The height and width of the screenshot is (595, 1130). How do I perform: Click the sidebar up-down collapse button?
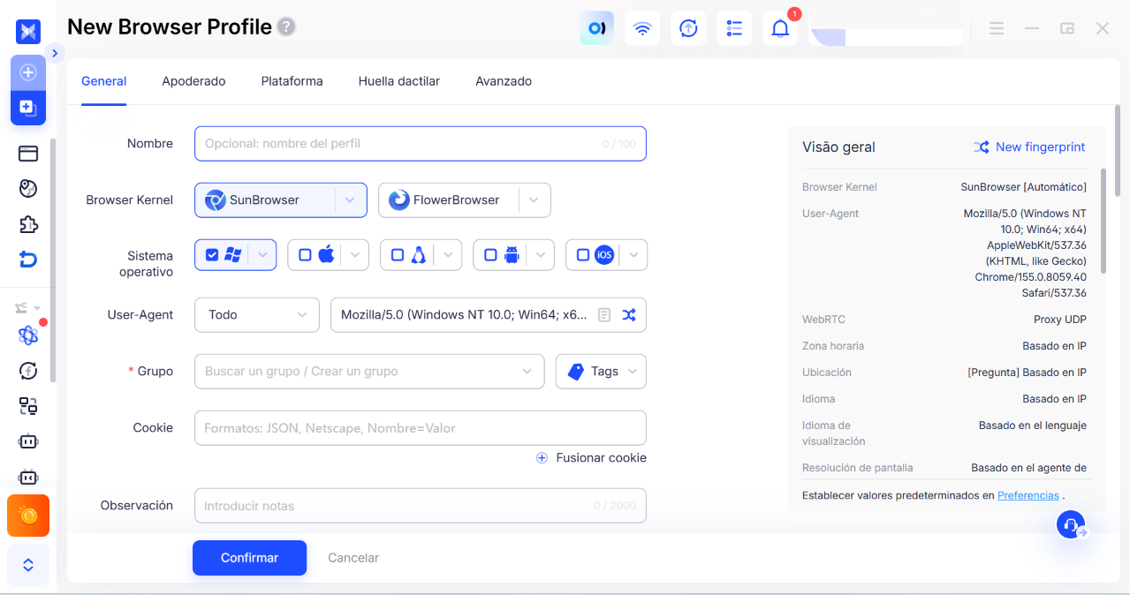tap(28, 565)
